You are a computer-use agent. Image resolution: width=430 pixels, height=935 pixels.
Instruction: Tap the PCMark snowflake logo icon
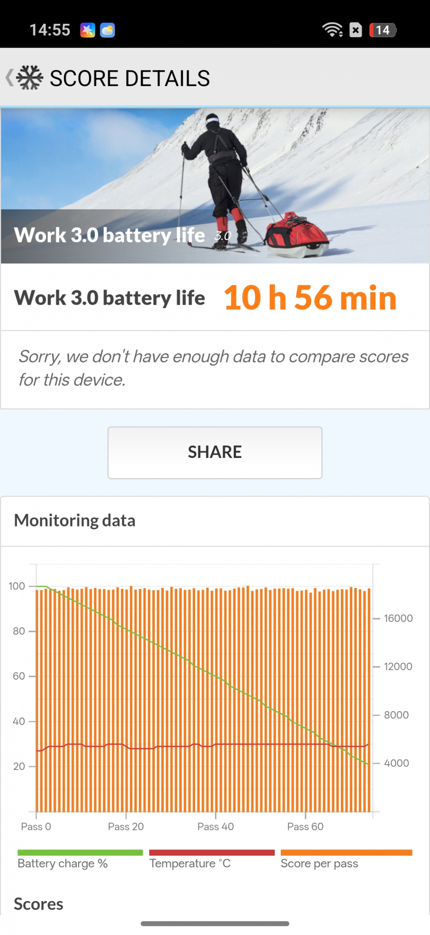point(30,78)
